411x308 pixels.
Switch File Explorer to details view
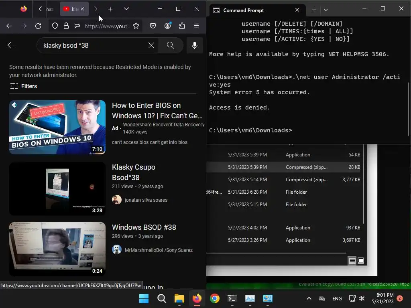tap(352, 261)
